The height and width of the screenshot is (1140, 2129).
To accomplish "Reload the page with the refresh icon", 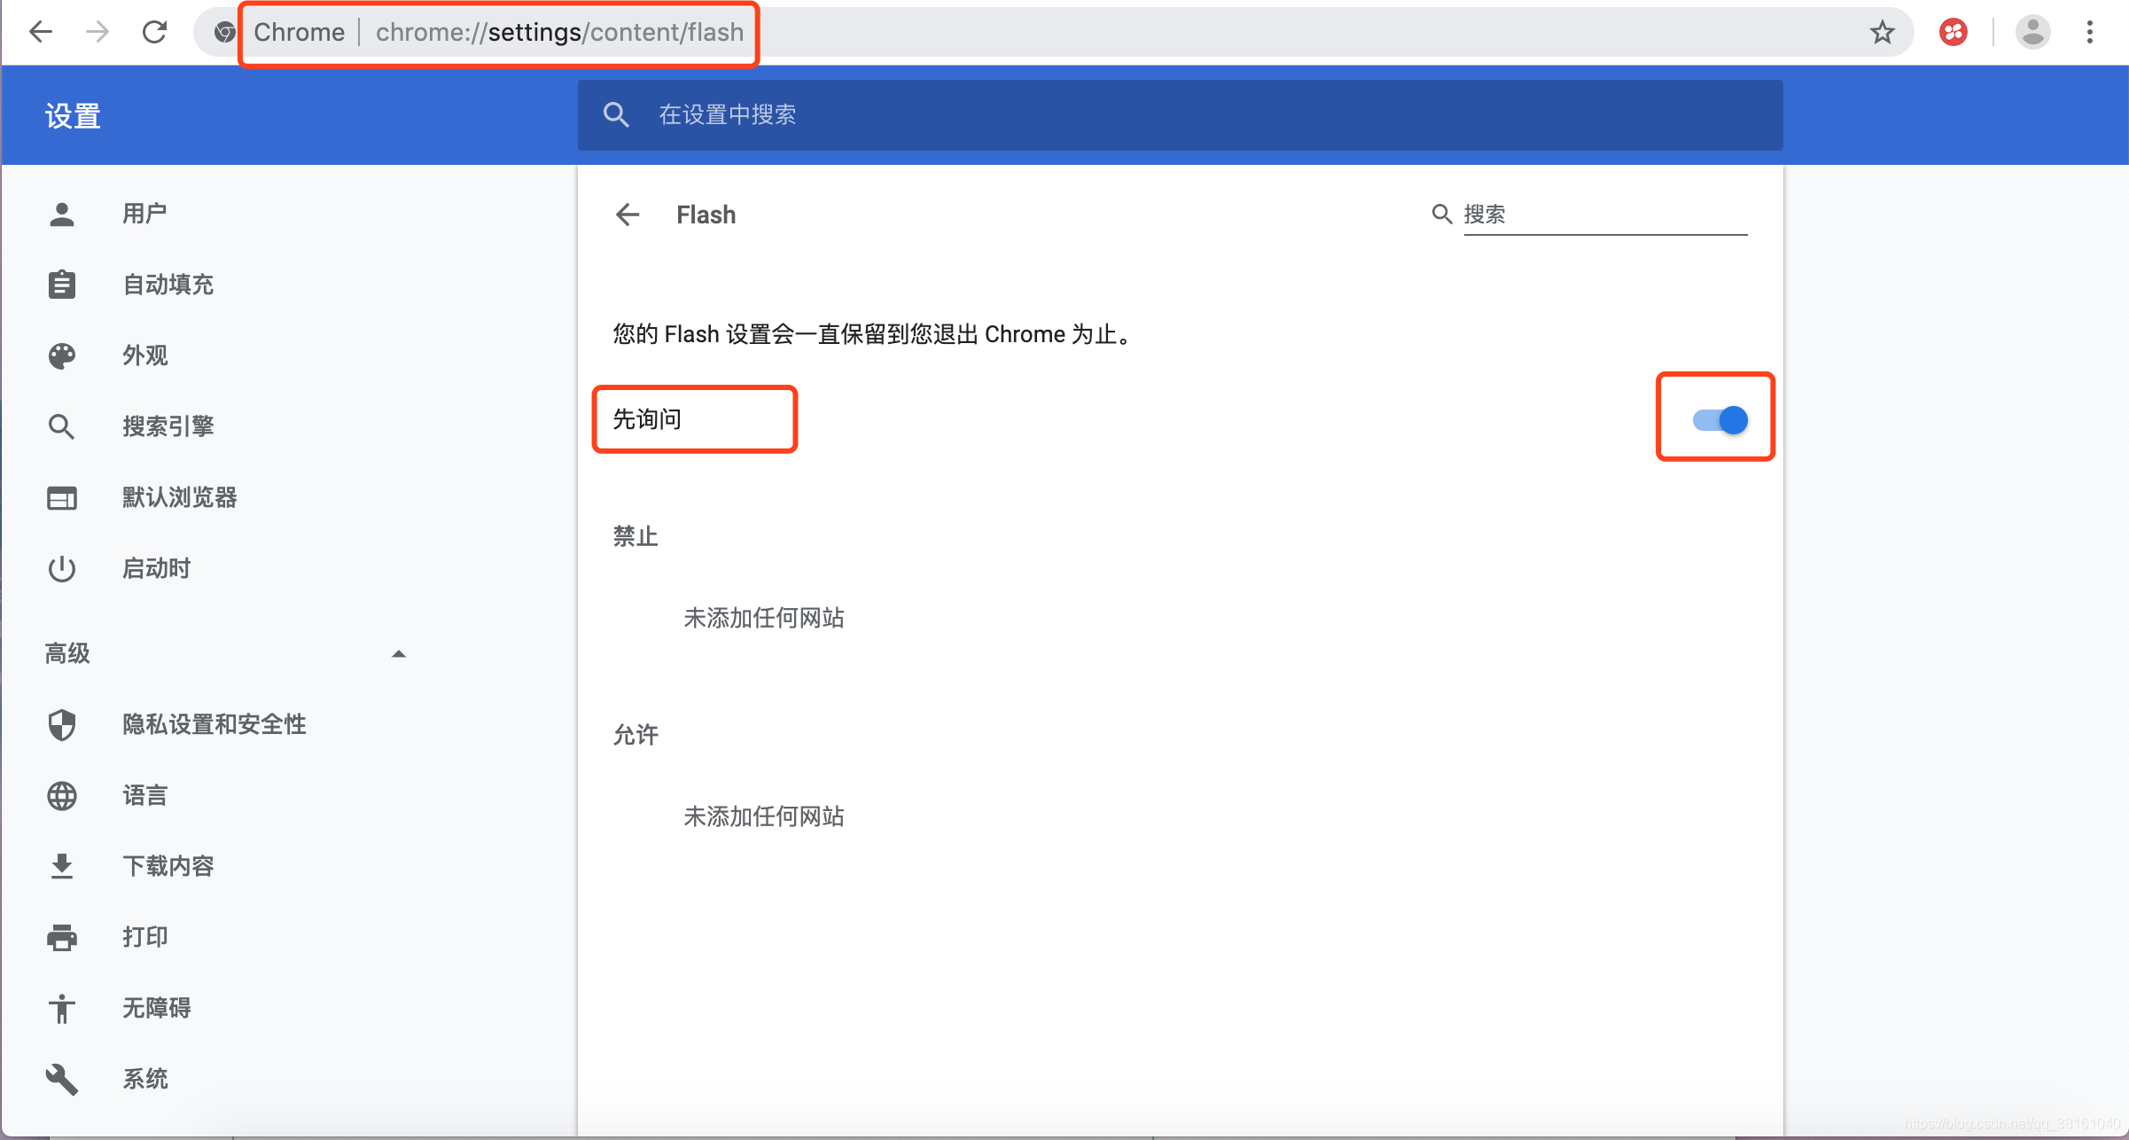I will pyautogui.click(x=155, y=32).
